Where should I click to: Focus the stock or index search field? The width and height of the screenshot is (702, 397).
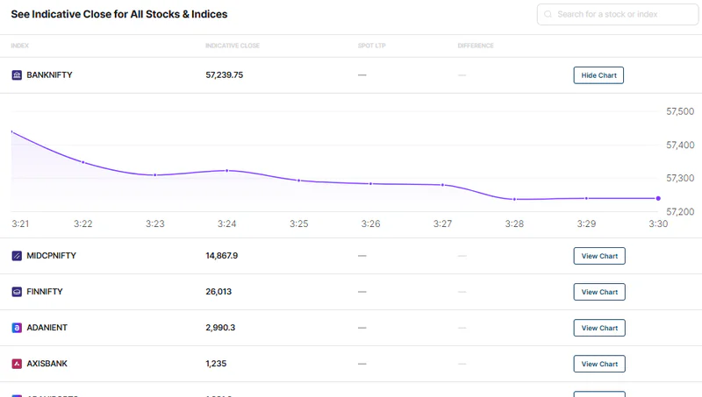618,14
